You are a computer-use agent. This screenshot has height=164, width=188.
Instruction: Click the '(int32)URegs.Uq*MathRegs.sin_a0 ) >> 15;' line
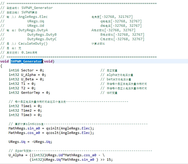point(71,160)
